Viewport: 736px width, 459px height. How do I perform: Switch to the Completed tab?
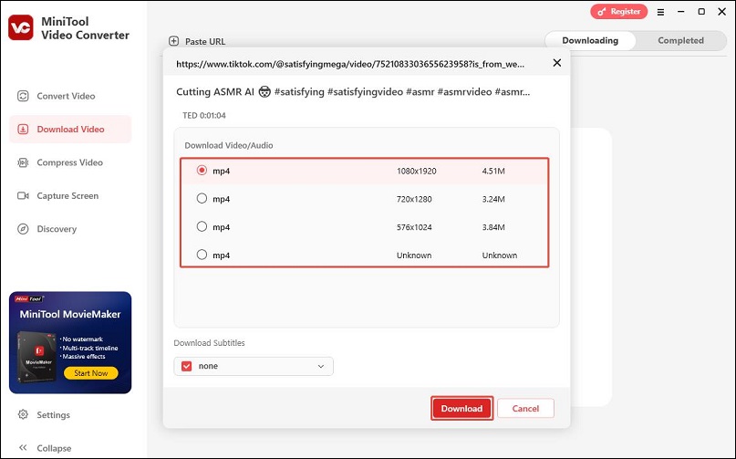pyautogui.click(x=680, y=40)
